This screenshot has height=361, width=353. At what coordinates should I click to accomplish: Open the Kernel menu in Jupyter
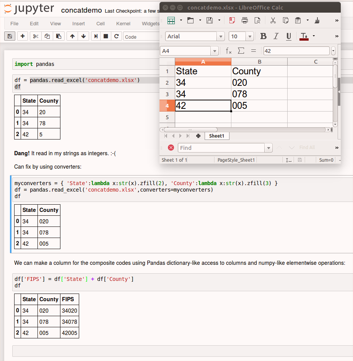pos(123,24)
